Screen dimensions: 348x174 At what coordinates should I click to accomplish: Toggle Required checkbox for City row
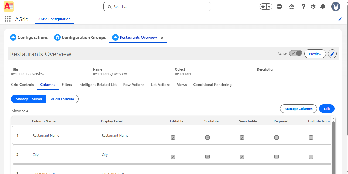point(277,157)
